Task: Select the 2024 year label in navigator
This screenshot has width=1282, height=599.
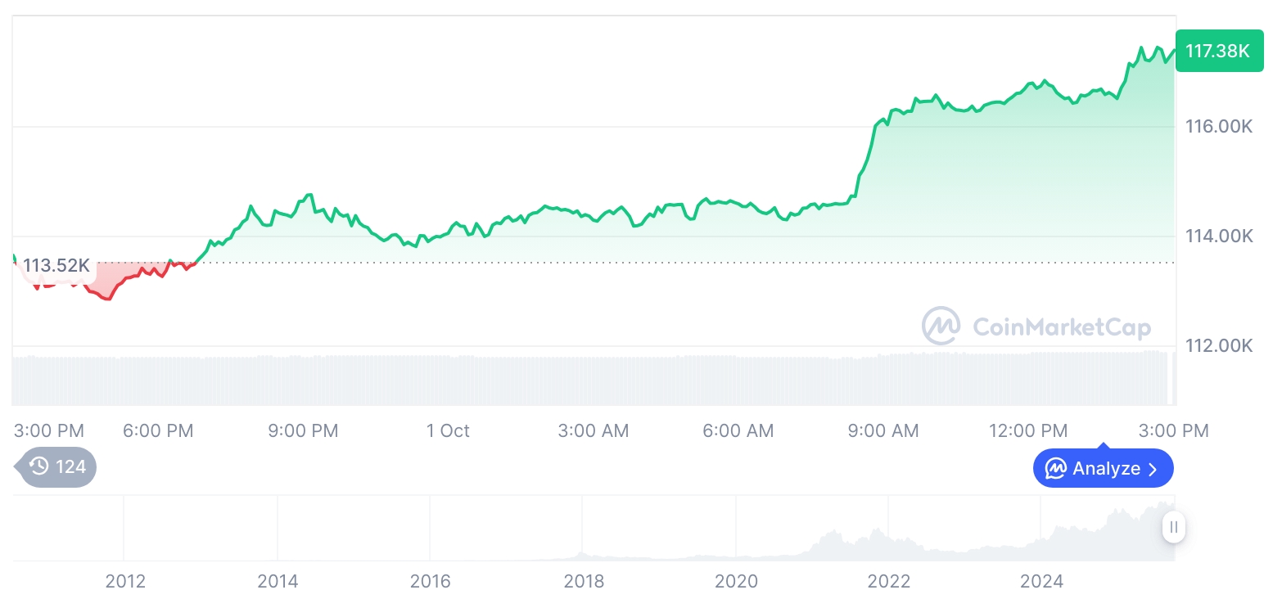Action: tap(1041, 581)
